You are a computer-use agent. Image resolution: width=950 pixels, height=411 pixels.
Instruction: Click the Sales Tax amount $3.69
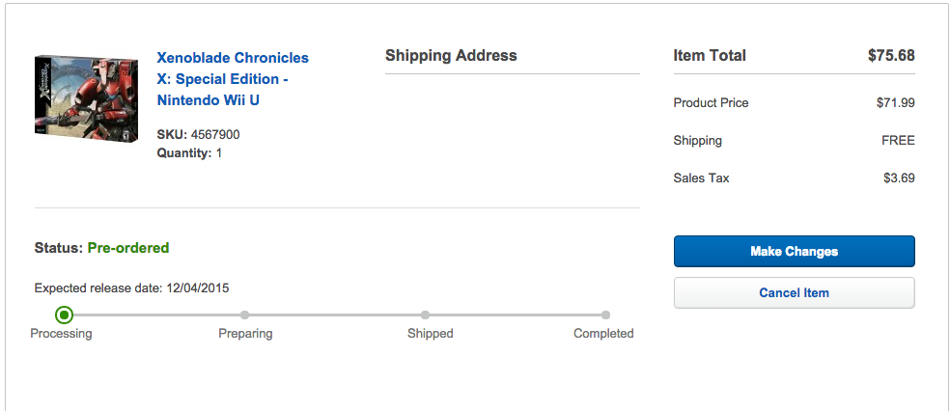tap(899, 178)
